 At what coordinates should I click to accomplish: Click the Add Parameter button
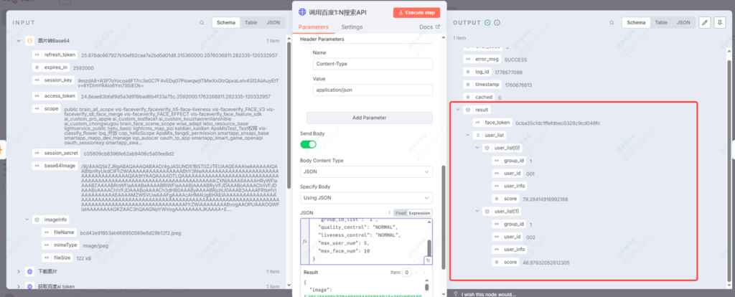(x=369, y=117)
